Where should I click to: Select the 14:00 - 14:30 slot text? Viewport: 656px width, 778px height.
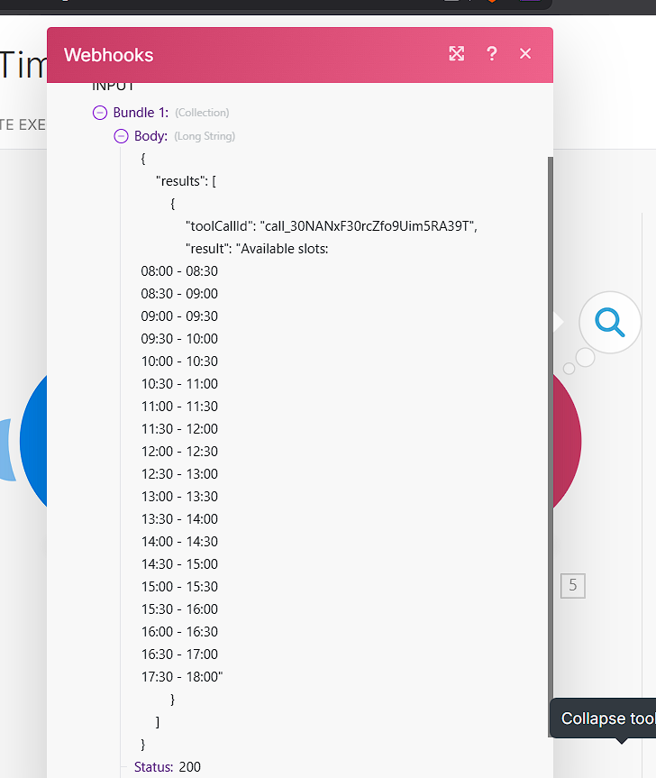coord(179,541)
